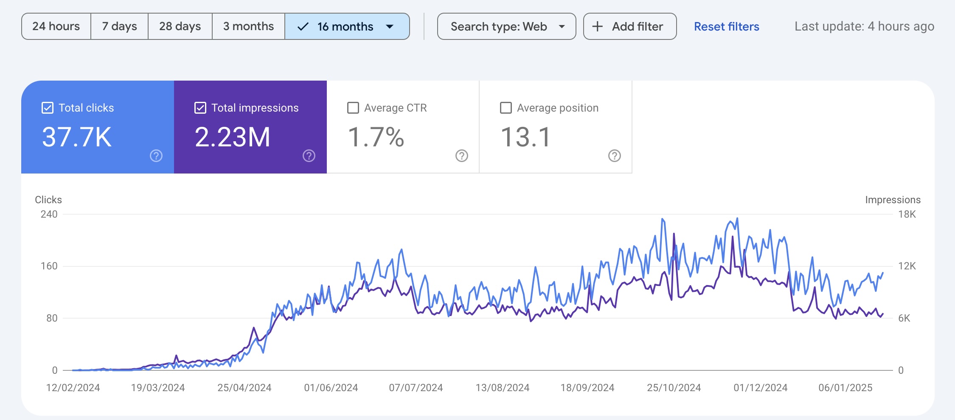
Task: Open the Average CTR help tooltip icon
Action: pos(462,156)
